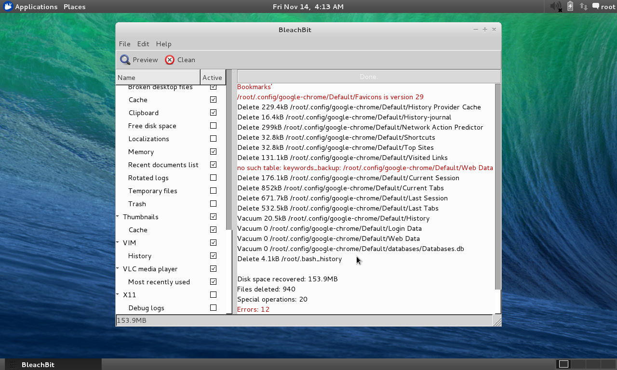Click the 'no such table: keywords_backup' error line
The image size is (617, 370).
(x=365, y=168)
